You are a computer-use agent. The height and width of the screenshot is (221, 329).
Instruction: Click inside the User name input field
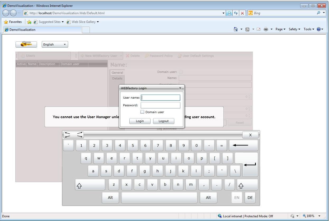[x=160, y=98]
